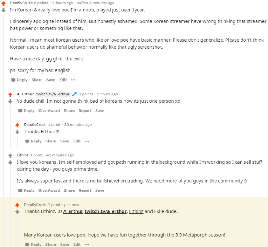Give Award to Lithinz's comment
The width and height of the screenshot is (268, 247).
click(49, 190)
